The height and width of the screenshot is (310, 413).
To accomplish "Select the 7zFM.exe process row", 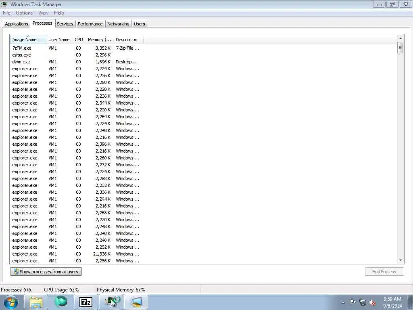I will tap(76, 48).
